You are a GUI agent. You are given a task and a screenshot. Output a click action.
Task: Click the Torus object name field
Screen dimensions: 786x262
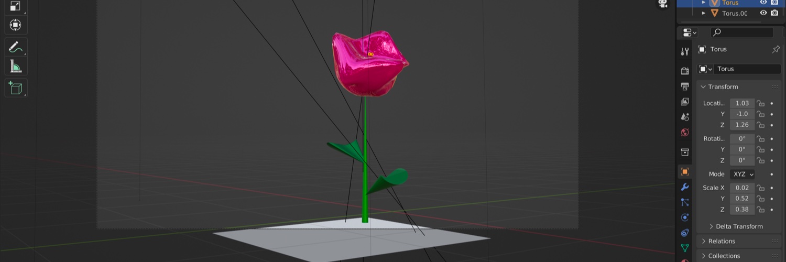point(747,69)
